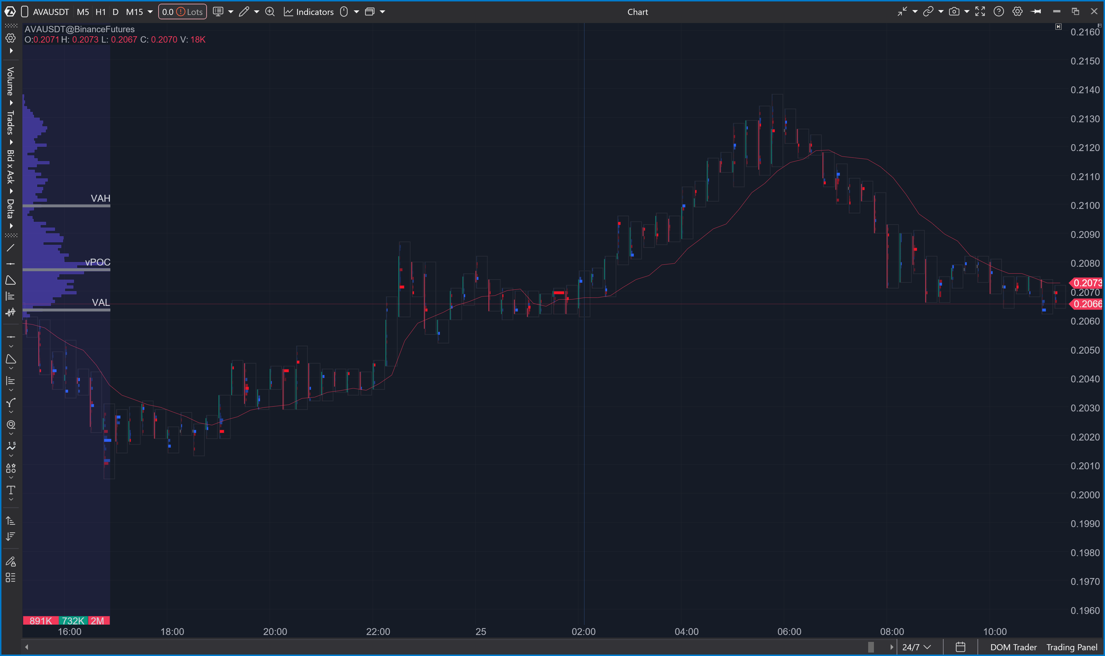The image size is (1105, 656).
Task: Open the screenshot camera tool
Action: [x=954, y=12]
